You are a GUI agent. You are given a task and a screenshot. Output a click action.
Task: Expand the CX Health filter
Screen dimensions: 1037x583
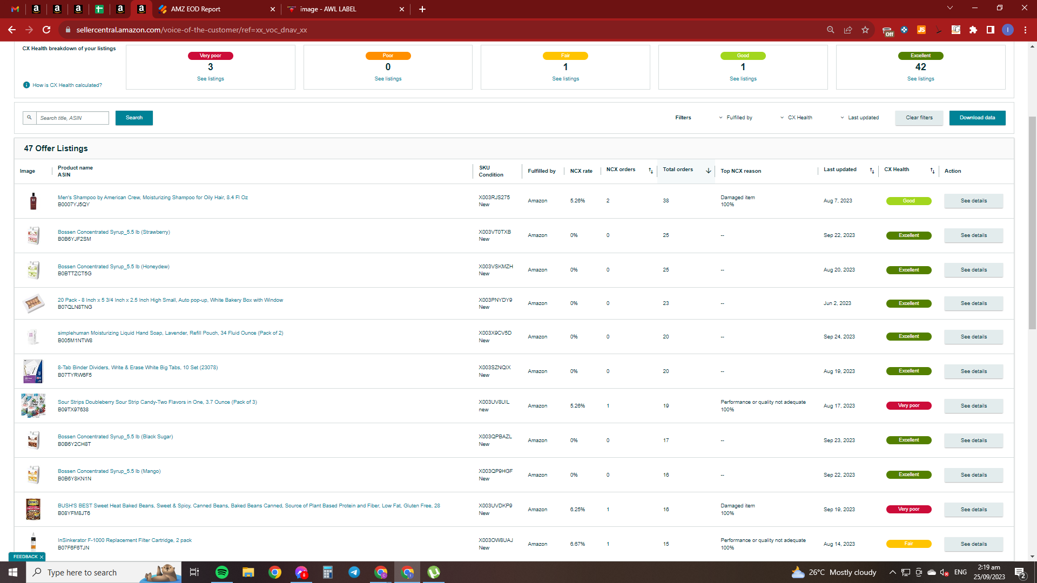pos(796,118)
